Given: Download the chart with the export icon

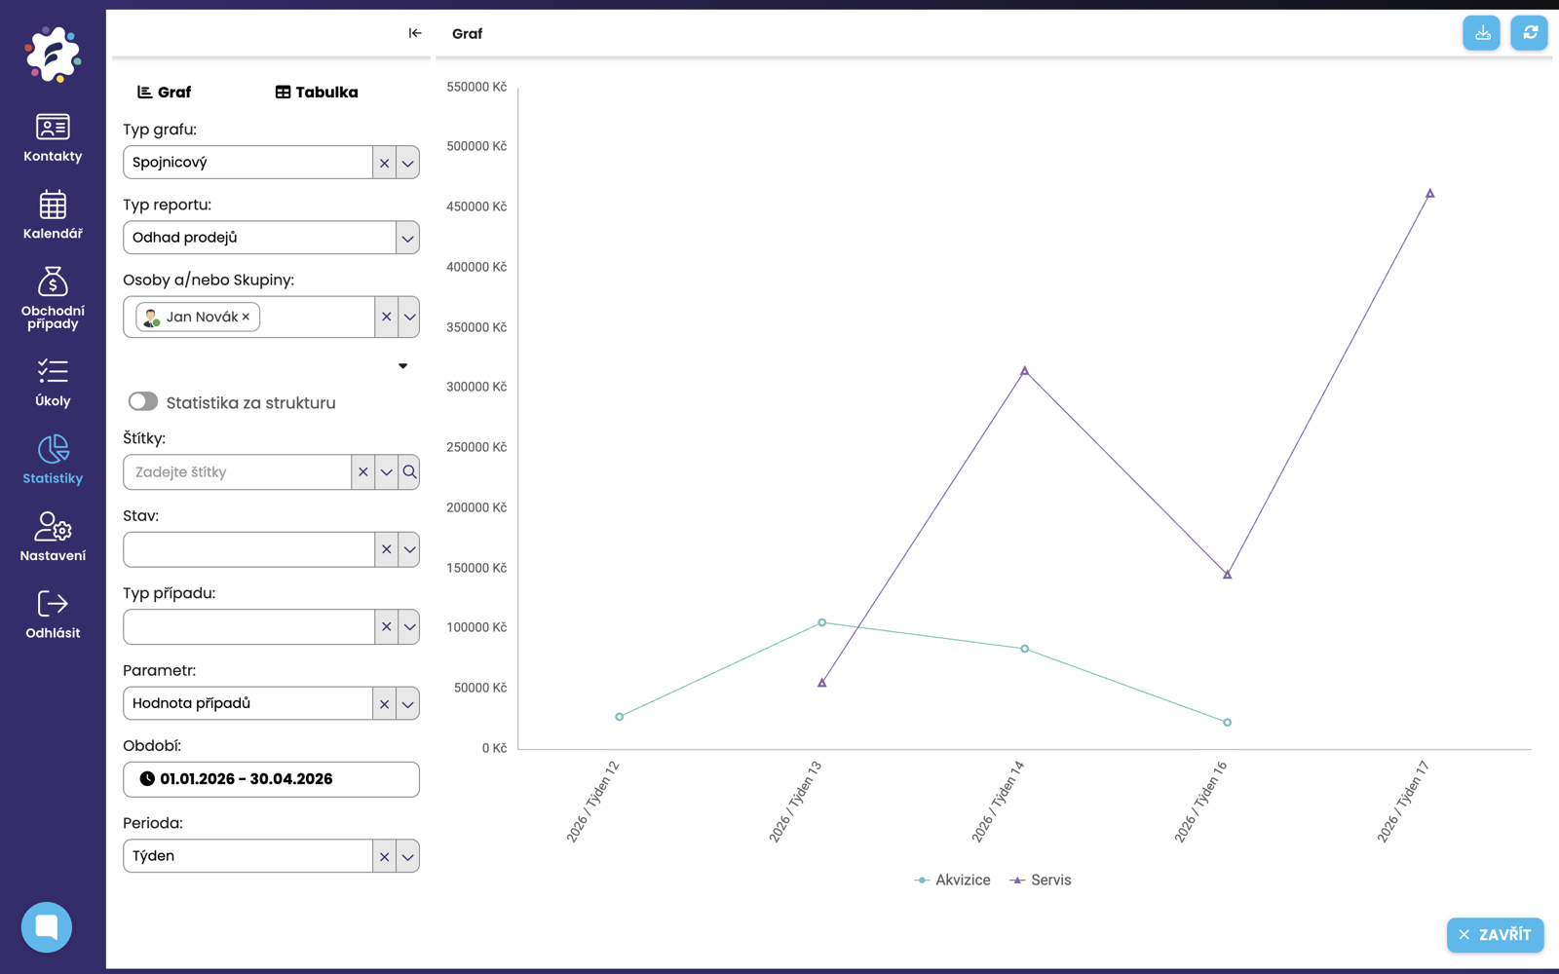Looking at the screenshot, I should [1482, 33].
